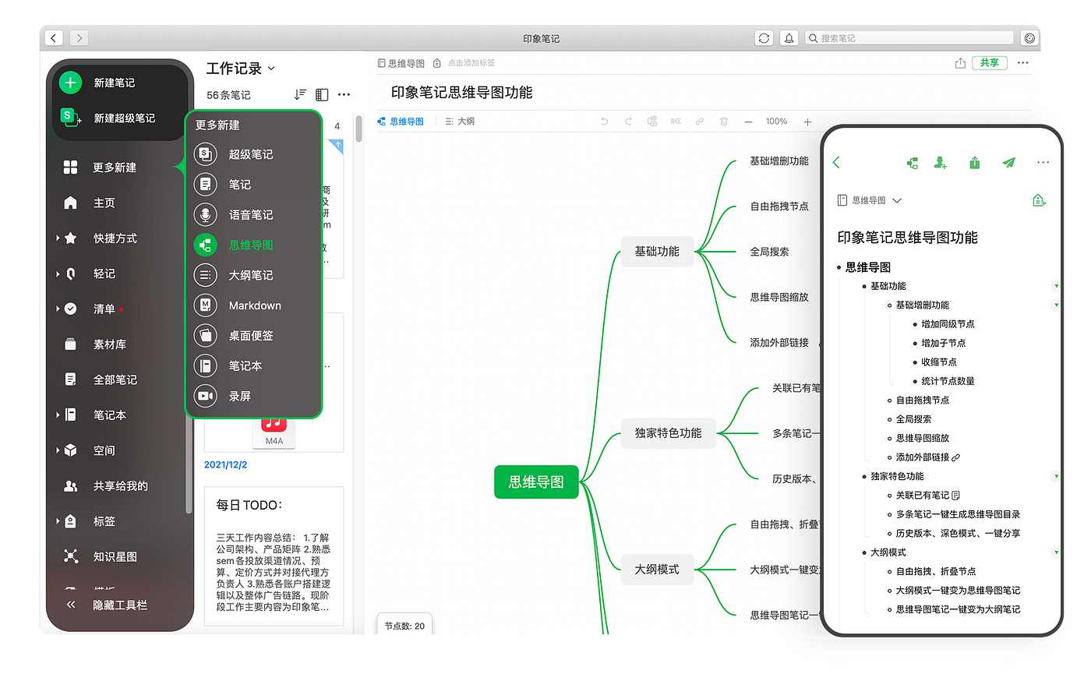This screenshot has width=1091, height=674.
Task: Click the green 新建笔记 plus icon
Action: [x=70, y=83]
